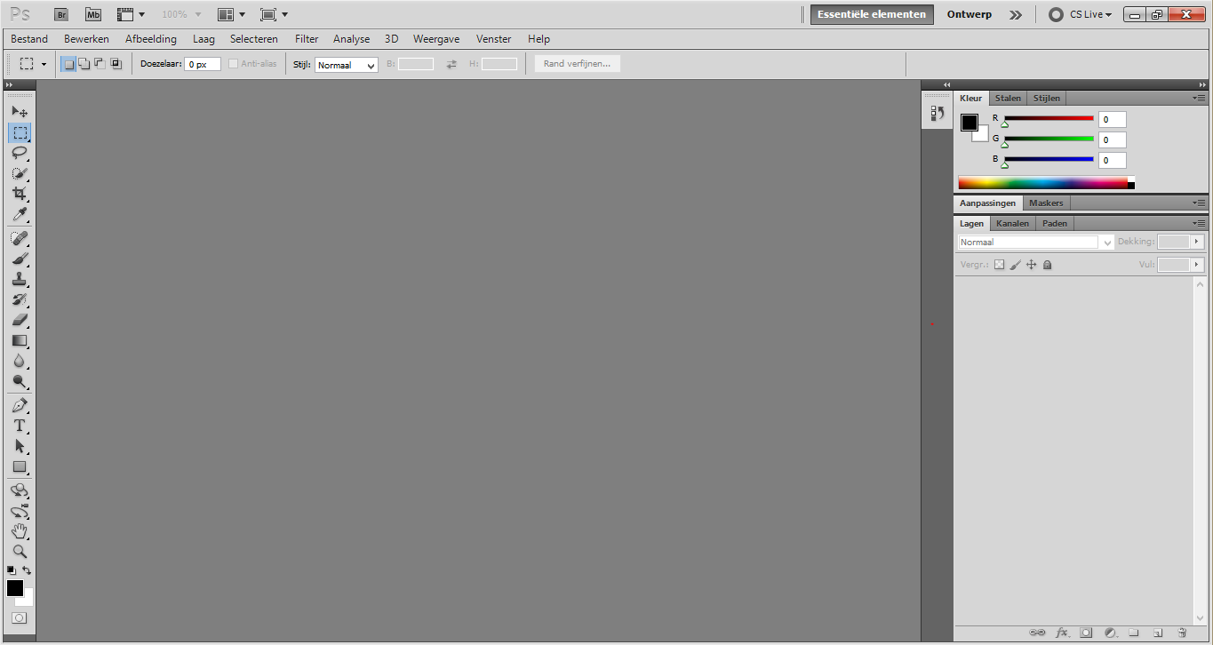Toggle lock position

1031,265
